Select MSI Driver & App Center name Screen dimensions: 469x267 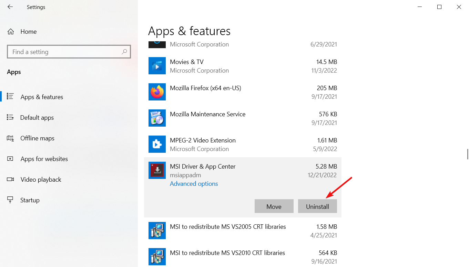[203, 167]
